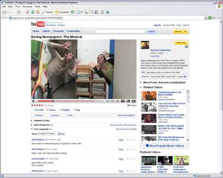Viewport: 223px width, 178px height.
Task: Click the main page vertical scrollbar
Action: click(x=221, y=97)
